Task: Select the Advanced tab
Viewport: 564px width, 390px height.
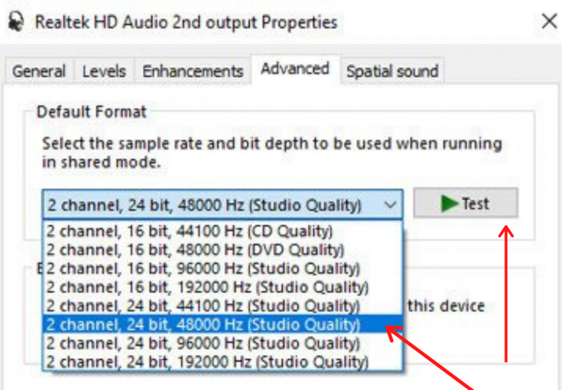Action: tap(294, 68)
